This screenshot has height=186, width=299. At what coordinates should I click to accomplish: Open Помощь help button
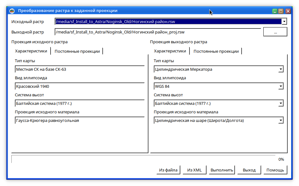tap(275, 170)
